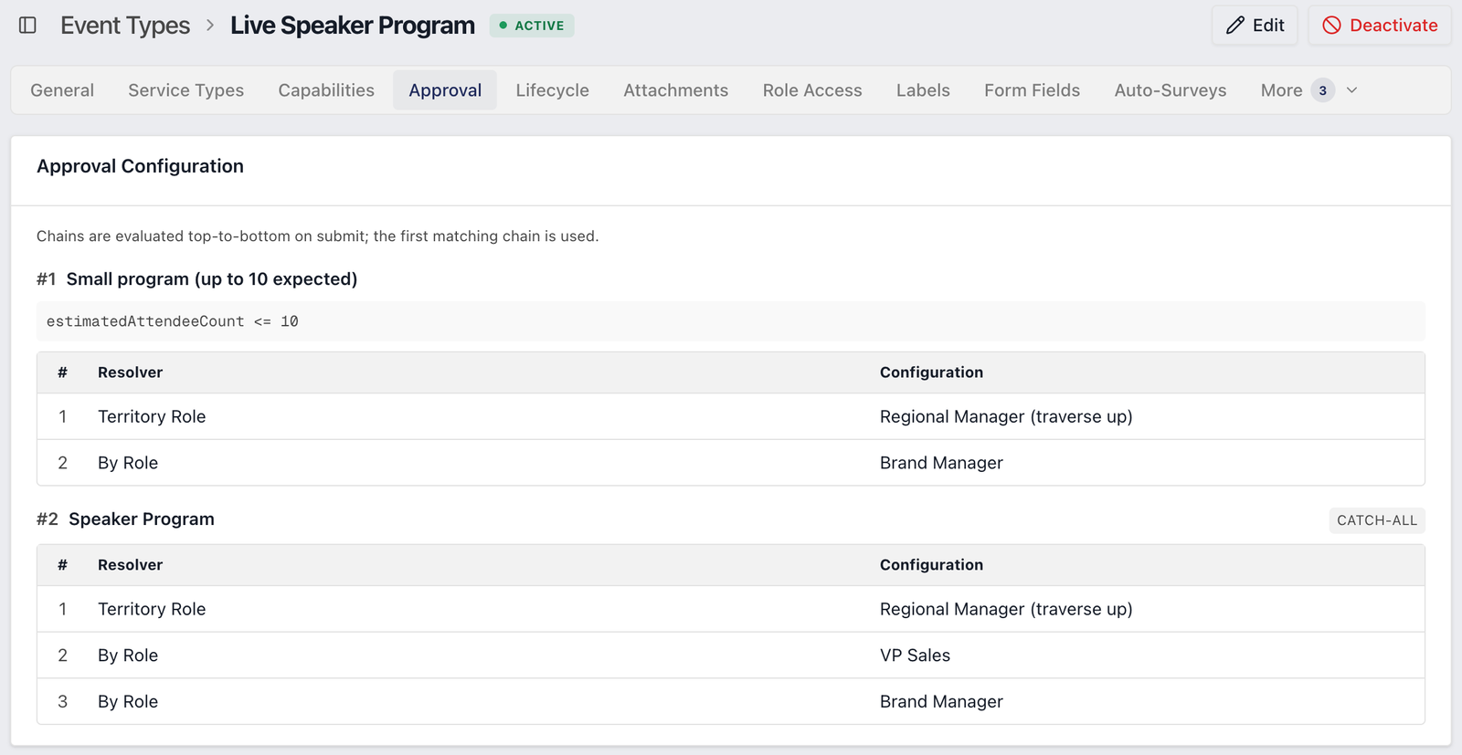Click the Speaker Program chain title

pos(142,519)
